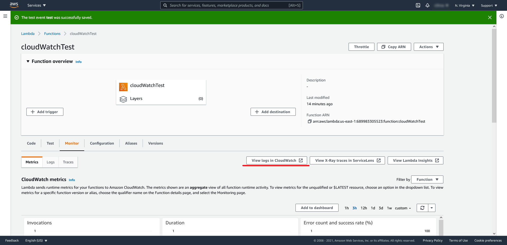Click the cloudWatchTest Lambda function icon
The height and width of the screenshot is (245, 507).
(123, 87)
